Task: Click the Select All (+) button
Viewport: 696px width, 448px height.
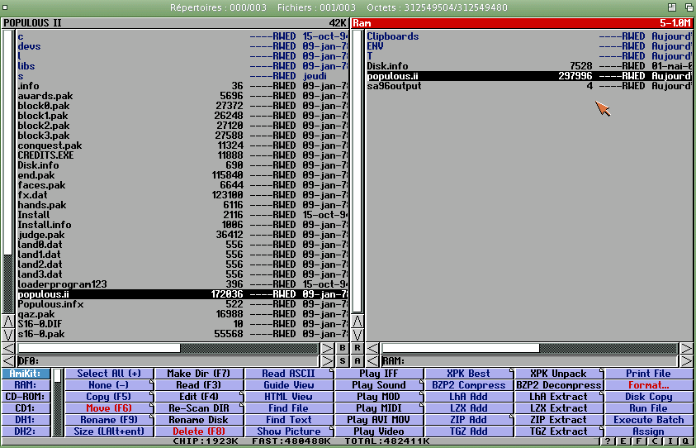Action: click(109, 374)
